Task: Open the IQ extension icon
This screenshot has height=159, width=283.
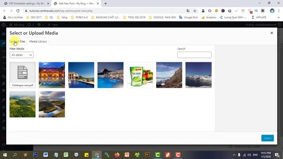Action: [256, 11]
